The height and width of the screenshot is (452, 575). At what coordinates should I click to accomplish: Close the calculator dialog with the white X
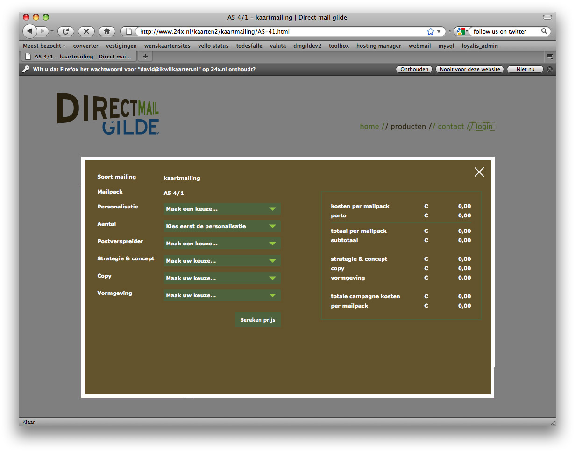pyautogui.click(x=479, y=172)
